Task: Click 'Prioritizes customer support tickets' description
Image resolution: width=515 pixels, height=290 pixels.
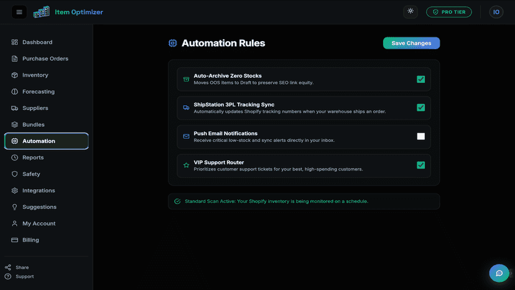Action: click(x=278, y=169)
